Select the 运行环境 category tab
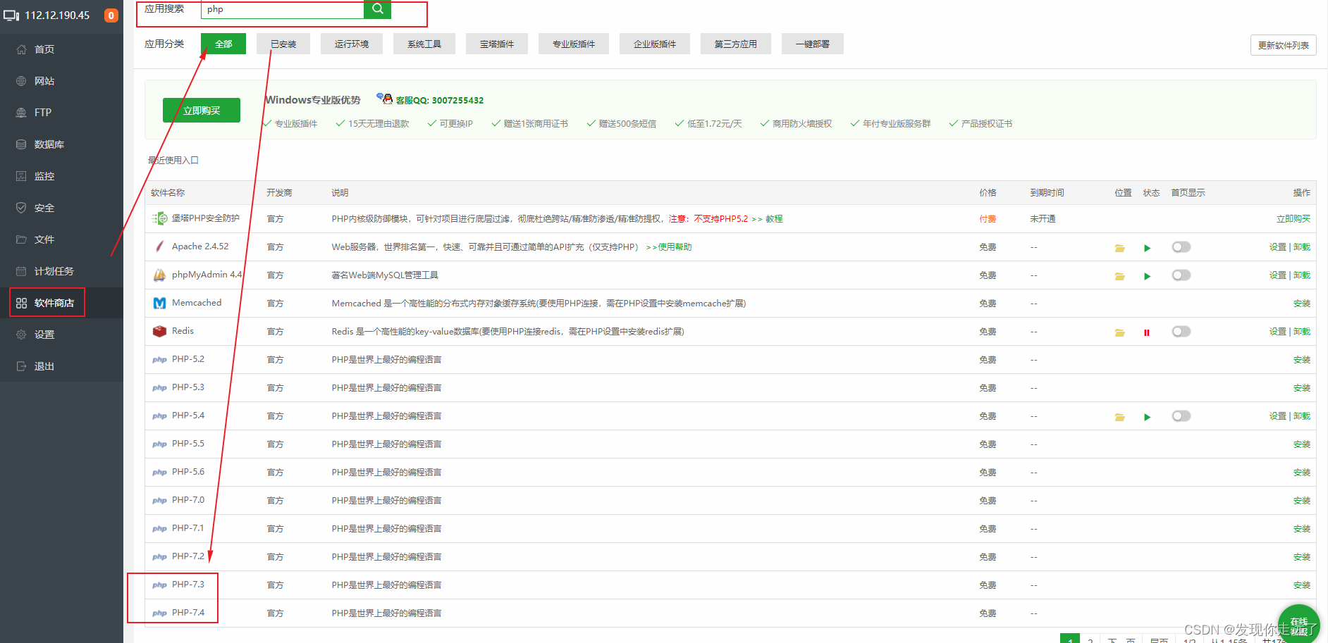 point(352,44)
